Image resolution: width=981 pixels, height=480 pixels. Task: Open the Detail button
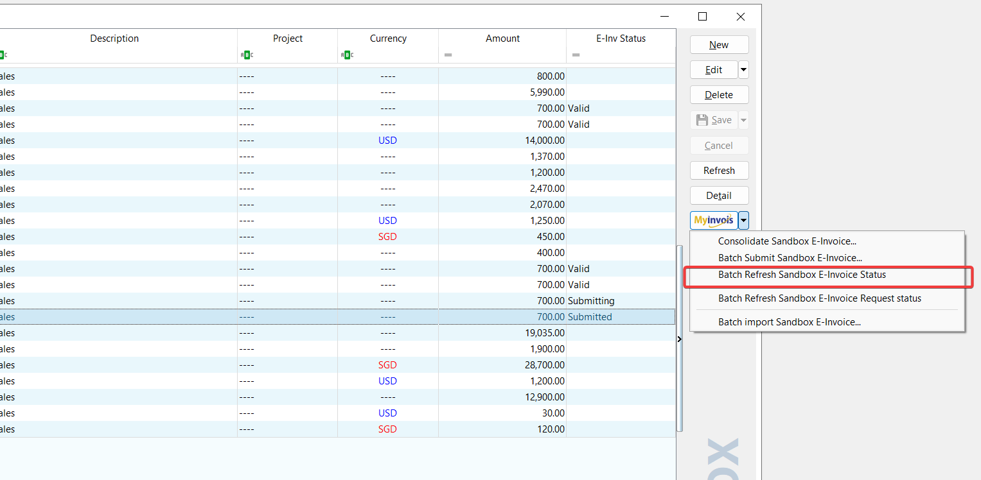click(x=719, y=196)
